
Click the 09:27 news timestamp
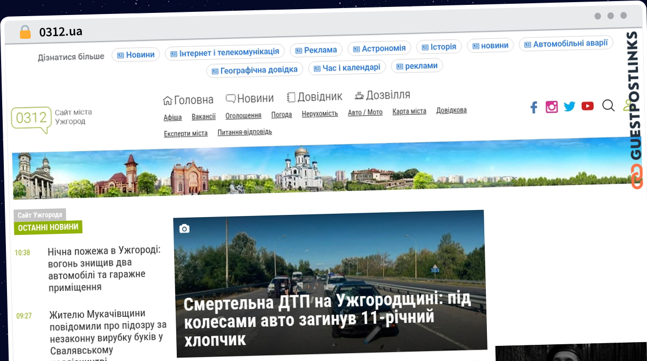(x=24, y=316)
